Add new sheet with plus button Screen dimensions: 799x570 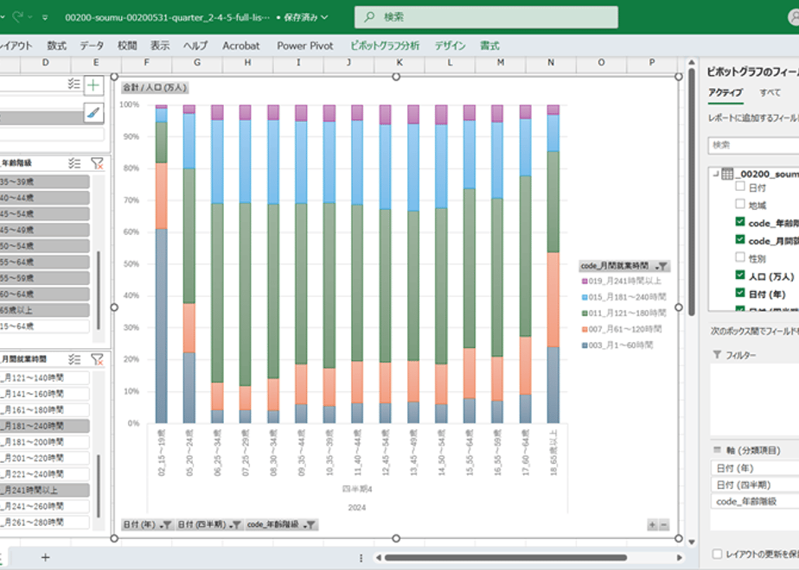click(45, 557)
